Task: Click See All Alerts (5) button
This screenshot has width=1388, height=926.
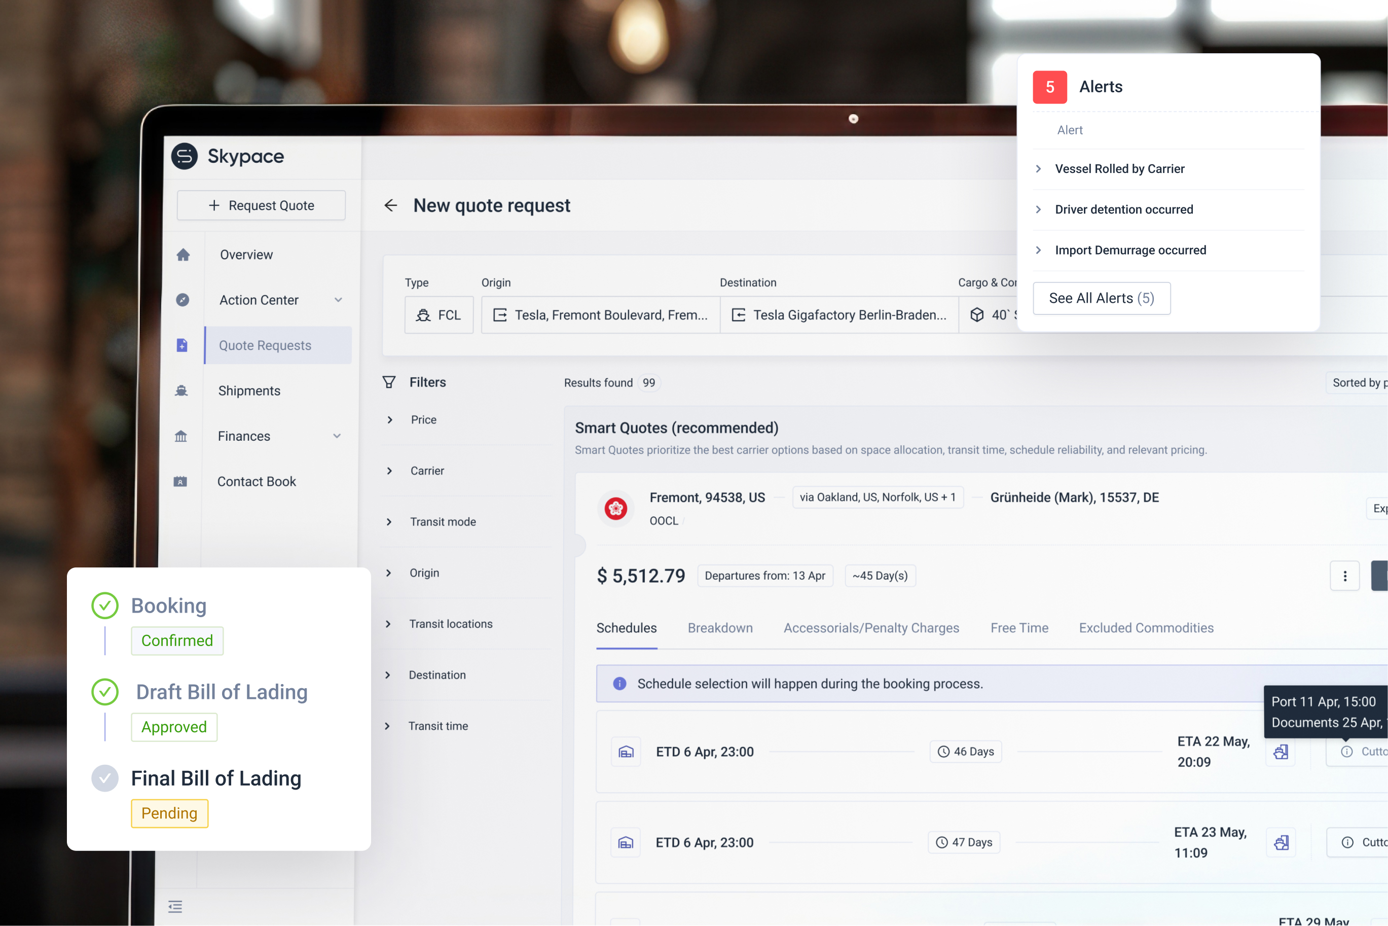Action: click(x=1101, y=298)
